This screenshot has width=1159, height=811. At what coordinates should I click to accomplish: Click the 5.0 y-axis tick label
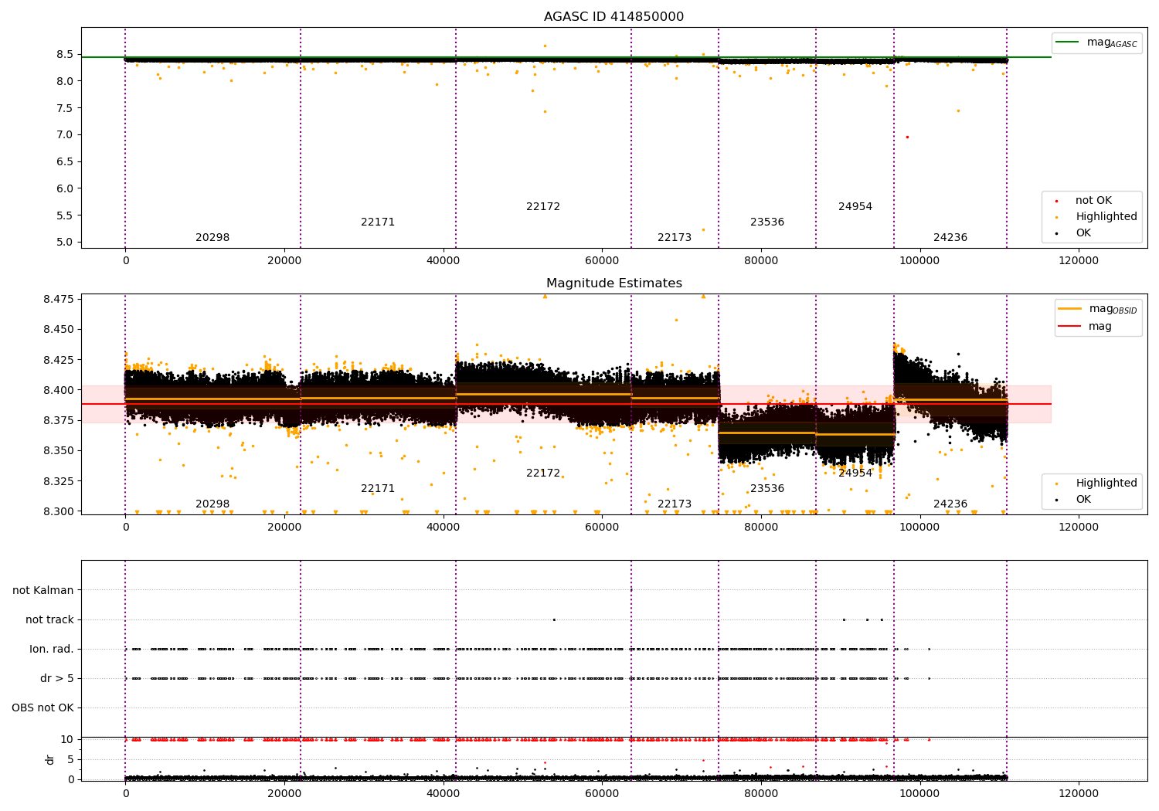pos(65,243)
